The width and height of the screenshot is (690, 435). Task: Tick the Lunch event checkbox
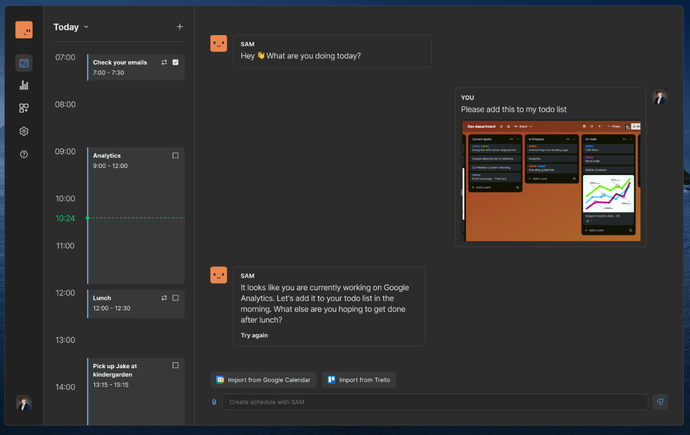click(x=176, y=298)
